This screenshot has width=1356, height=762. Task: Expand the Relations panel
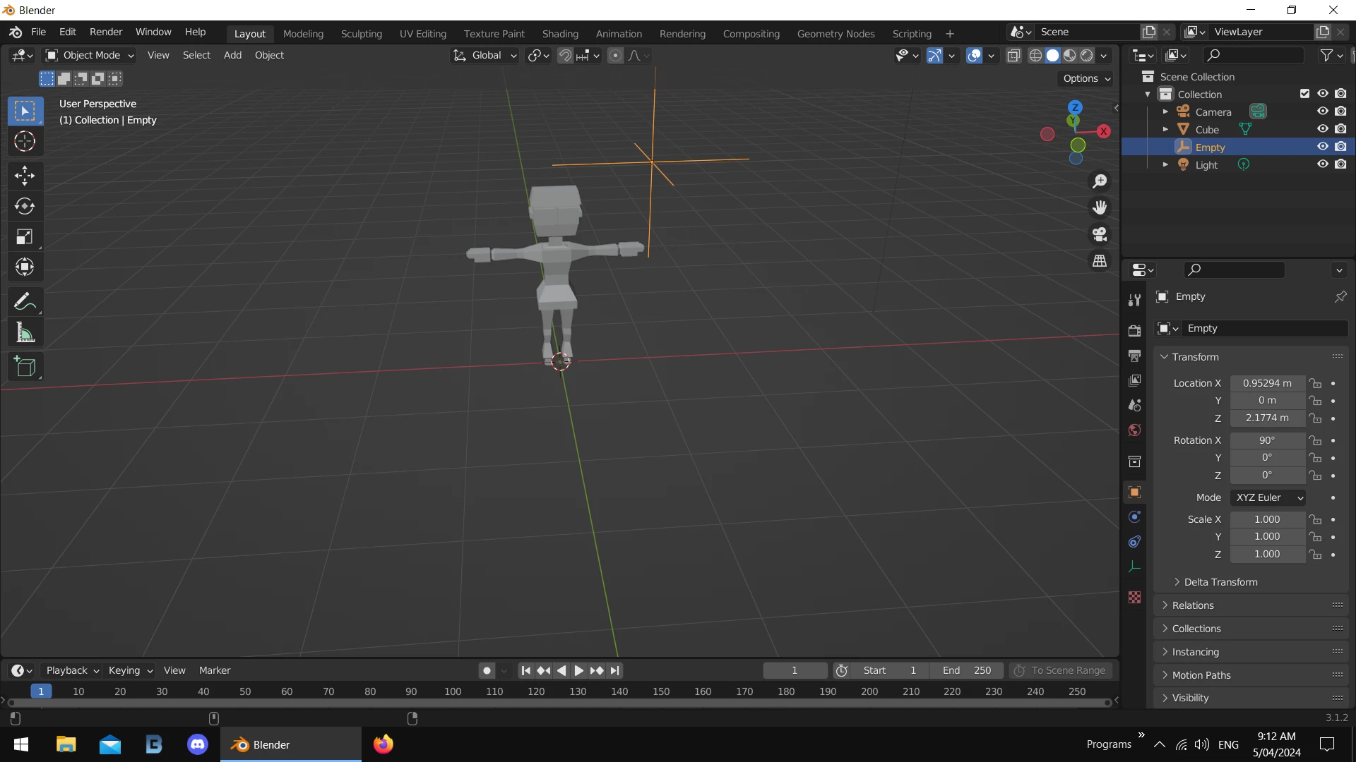click(1193, 605)
